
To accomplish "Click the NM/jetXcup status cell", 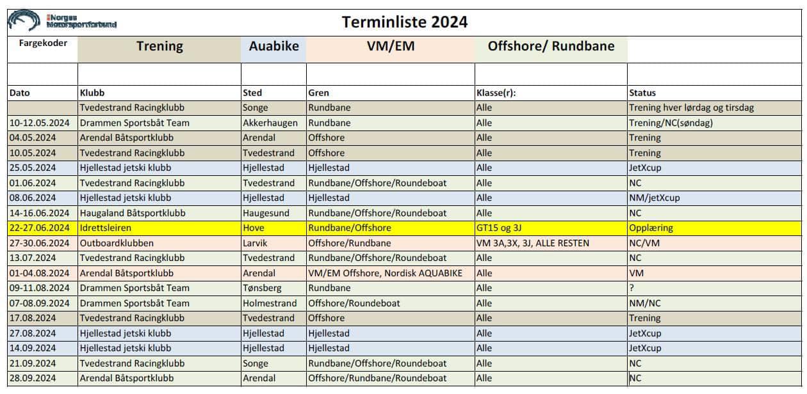I will pyautogui.click(x=715, y=198).
